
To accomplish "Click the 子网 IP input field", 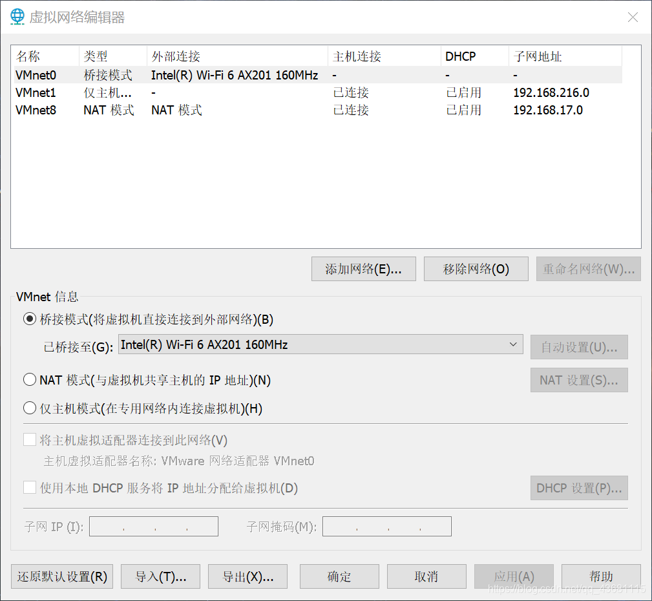I will 154,527.
